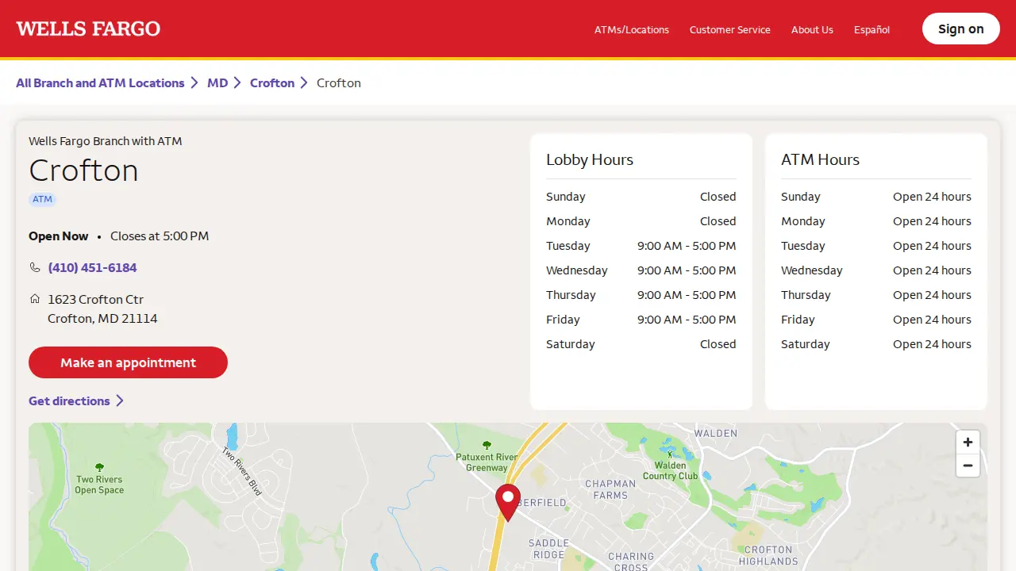Click the arrow next to Get directions
The width and height of the screenshot is (1016, 571).
click(x=120, y=401)
